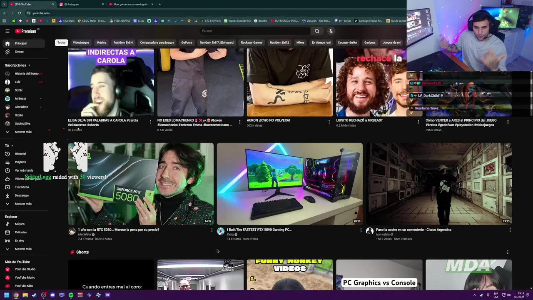
Task: Open options for Cómo VENCER a ARES short
Action: point(508,122)
